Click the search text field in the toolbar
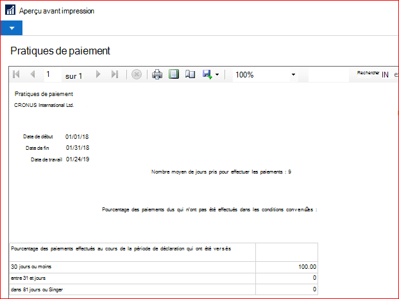 (328, 75)
